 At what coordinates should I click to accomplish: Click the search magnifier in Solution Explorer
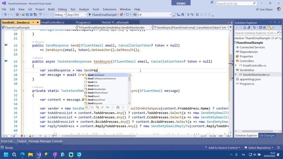point(278,33)
